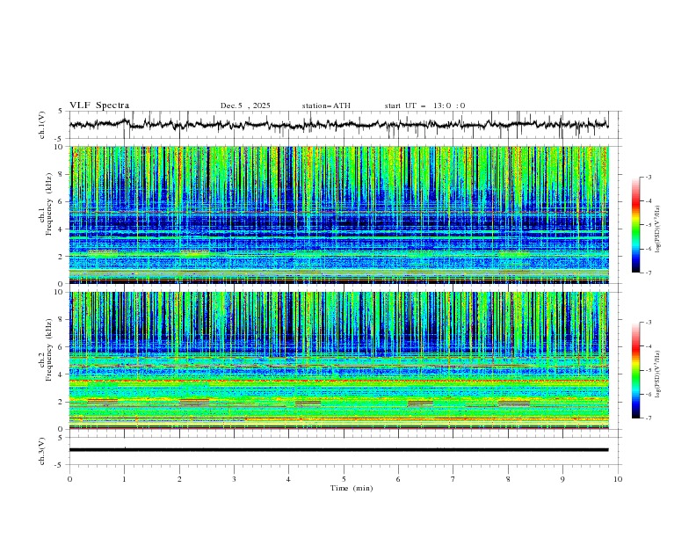Click the '-3' value on ch.1 colorbar
The width and height of the screenshot is (696, 538).
coord(648,177)
